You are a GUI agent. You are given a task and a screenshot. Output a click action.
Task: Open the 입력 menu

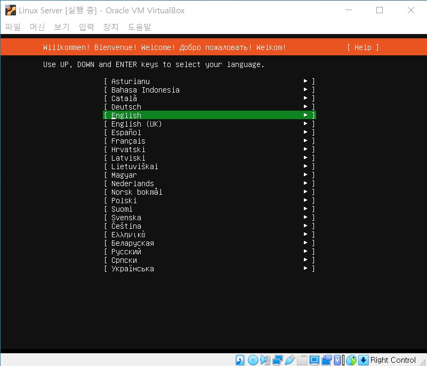click(86, 27)
